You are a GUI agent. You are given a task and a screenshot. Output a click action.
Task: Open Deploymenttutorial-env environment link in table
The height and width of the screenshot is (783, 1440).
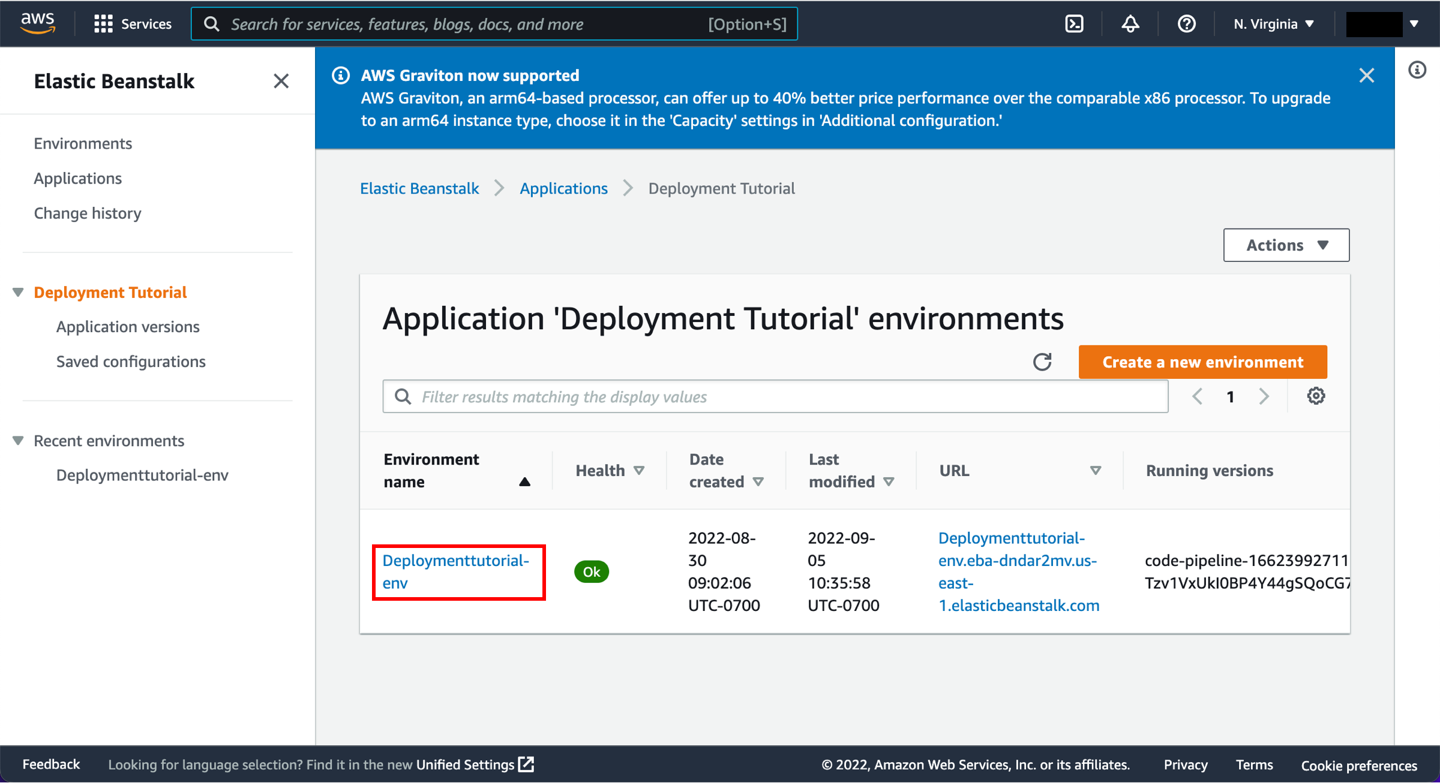(x=456, y=571)
